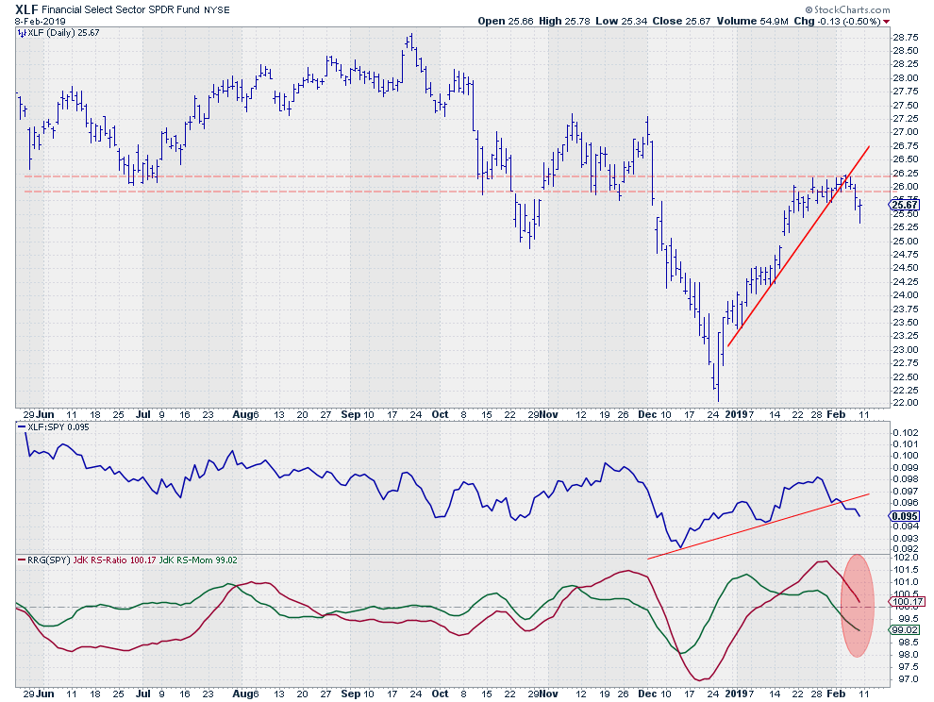Click the XLF:SPY 0.095 legend label
934x702 pixels.
59,427
